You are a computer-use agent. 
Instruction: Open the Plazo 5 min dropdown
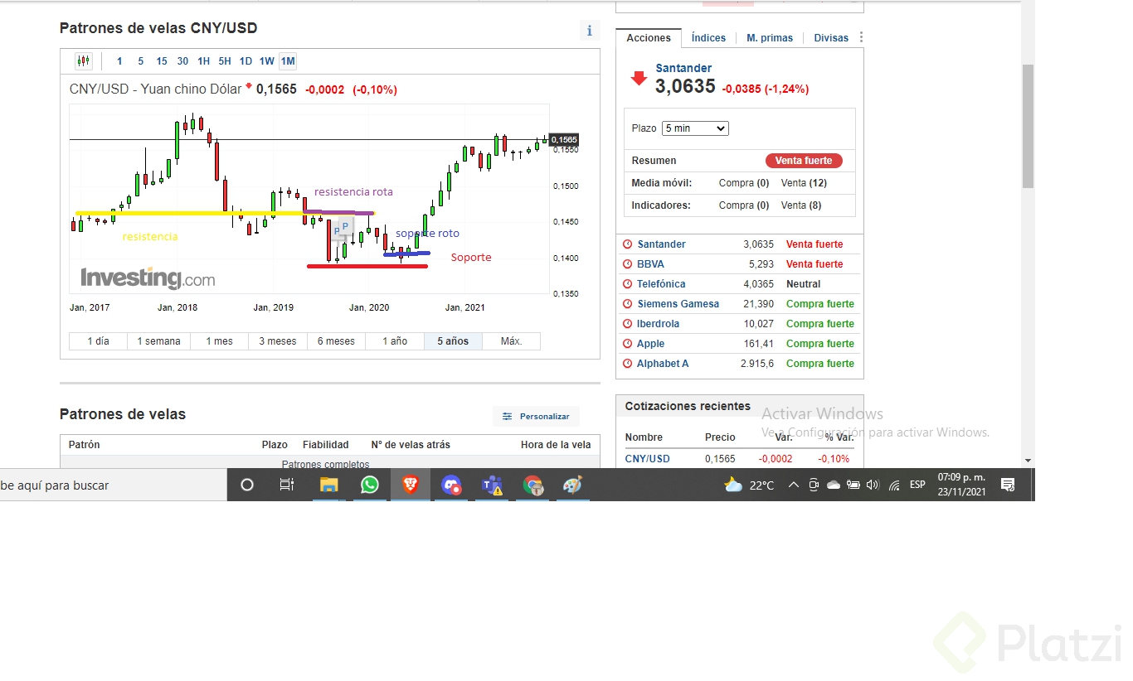point(695,128)
